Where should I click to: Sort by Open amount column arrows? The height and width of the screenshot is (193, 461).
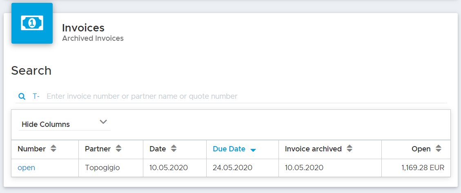tap(439, 149)
